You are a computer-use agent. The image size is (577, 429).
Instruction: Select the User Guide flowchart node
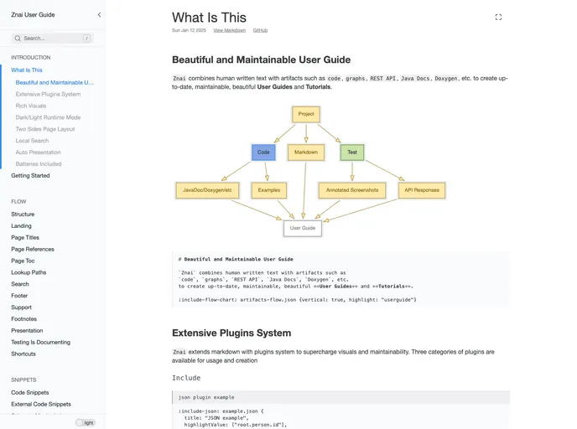(302, 228)
